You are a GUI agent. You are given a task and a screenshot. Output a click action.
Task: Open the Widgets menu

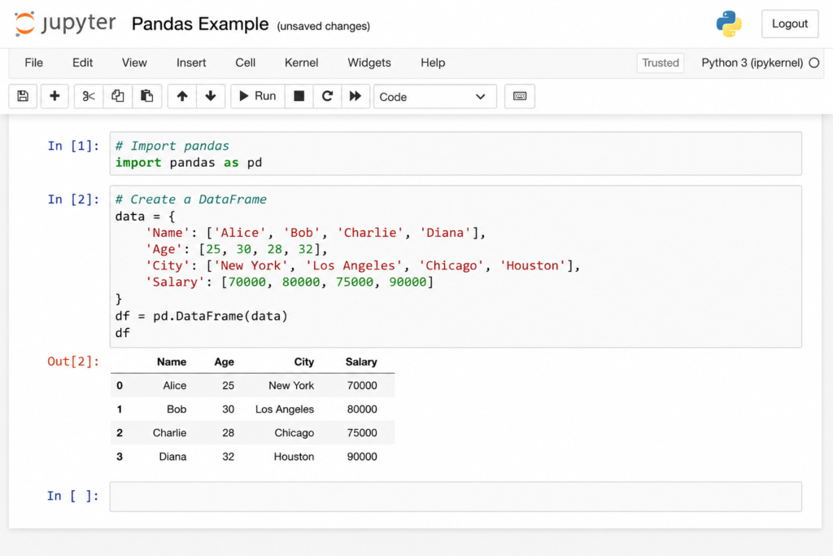click(x=369, y=63)
